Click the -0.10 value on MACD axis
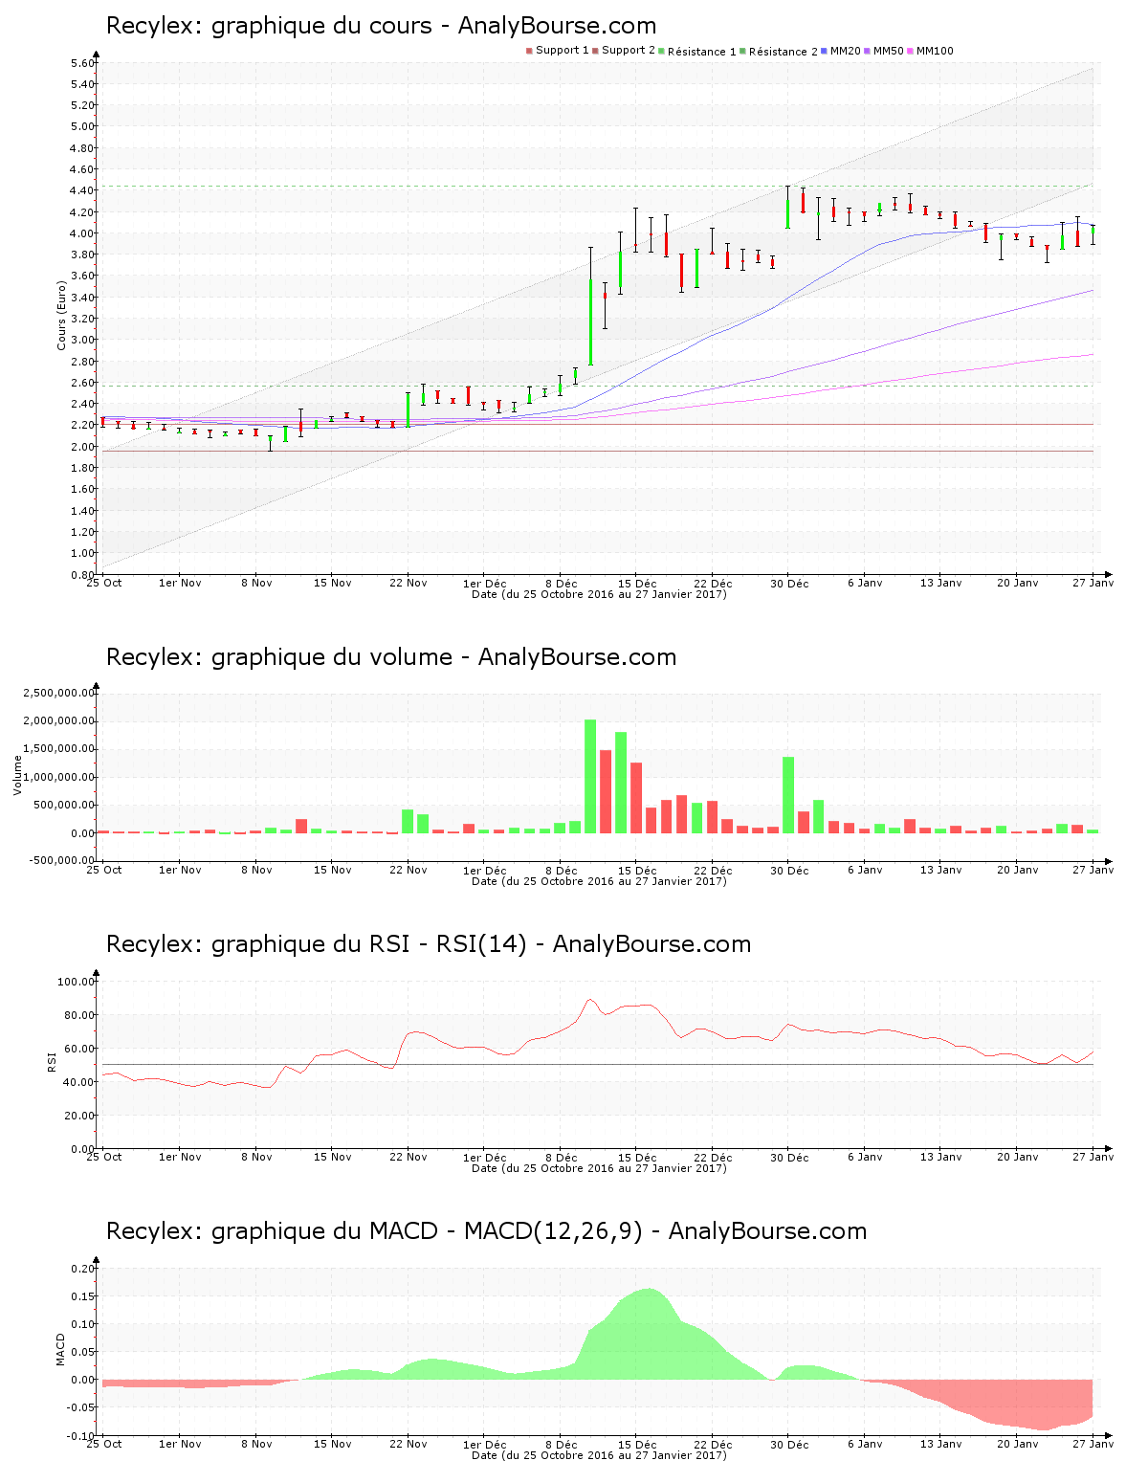1148x1483 pixels. [80, 1436]
